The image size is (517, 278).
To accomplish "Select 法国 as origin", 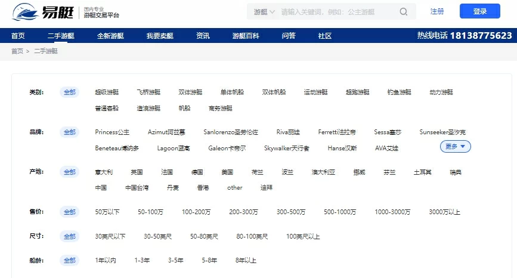I will click(x=167, y=172).
